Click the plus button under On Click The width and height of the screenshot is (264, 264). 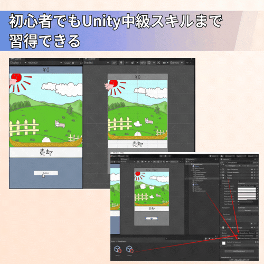252,224
